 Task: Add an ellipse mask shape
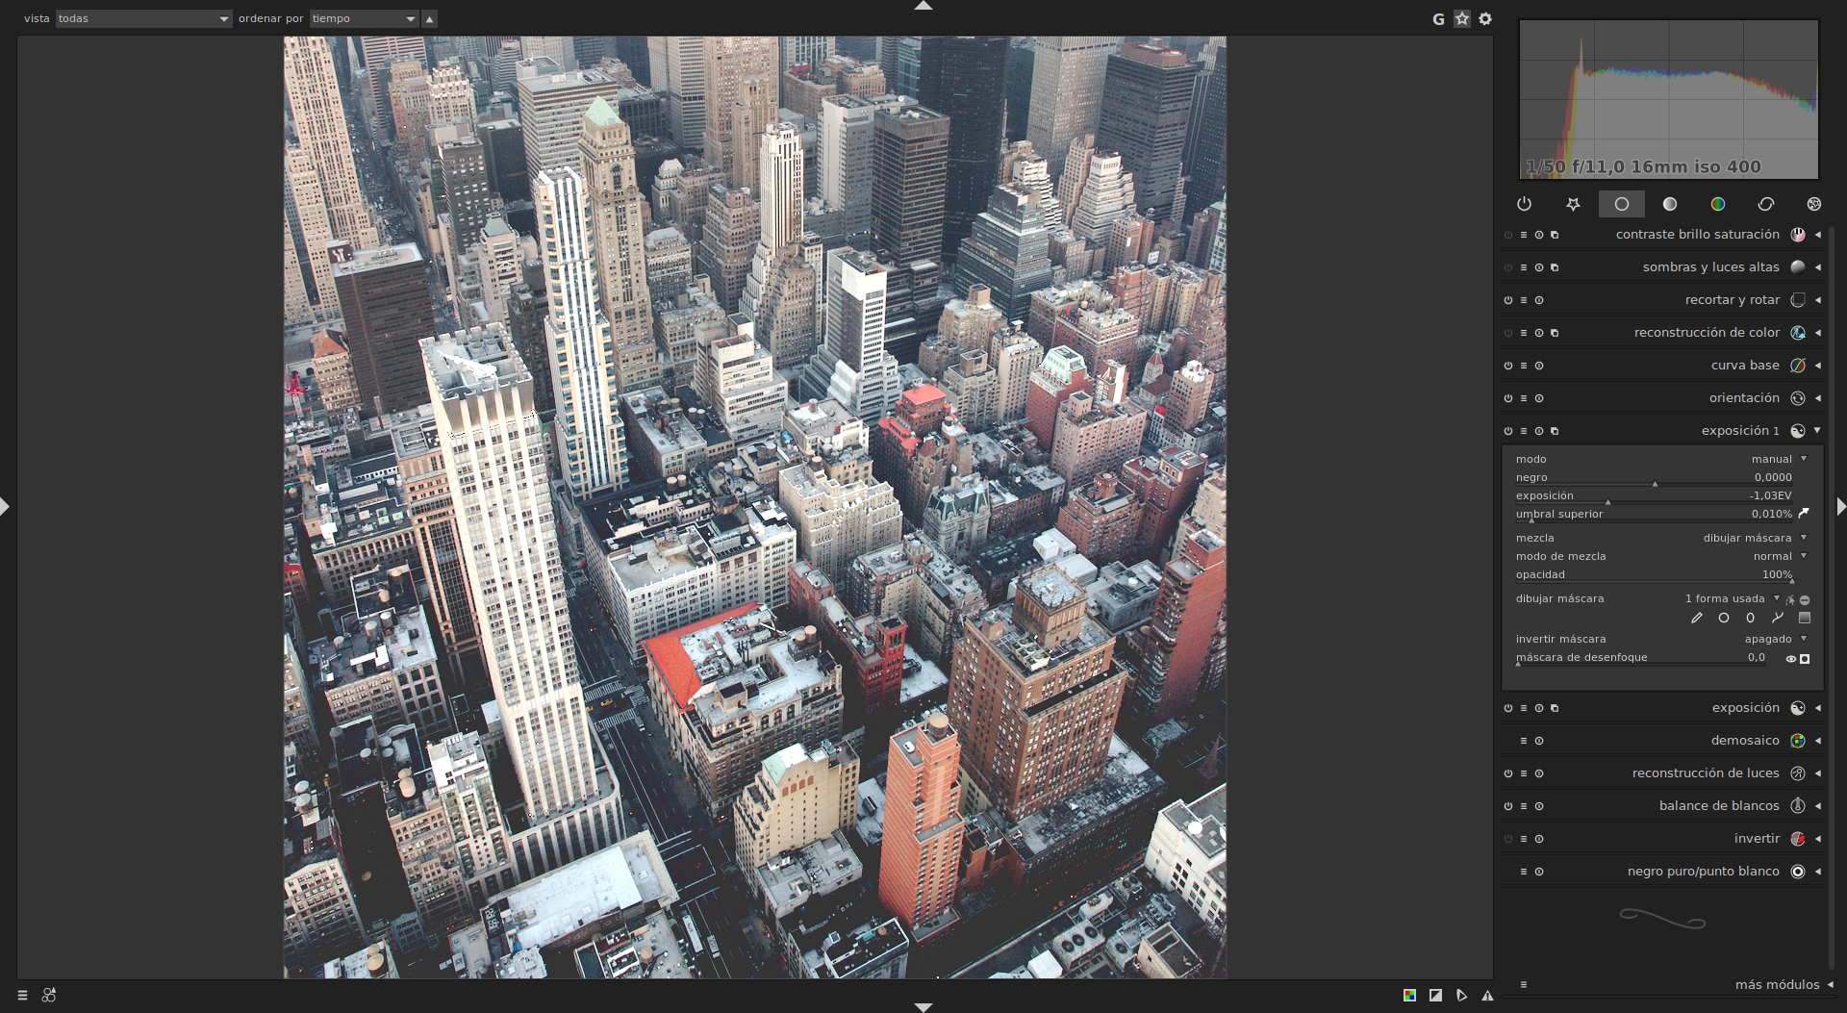tap(1751, 619)
